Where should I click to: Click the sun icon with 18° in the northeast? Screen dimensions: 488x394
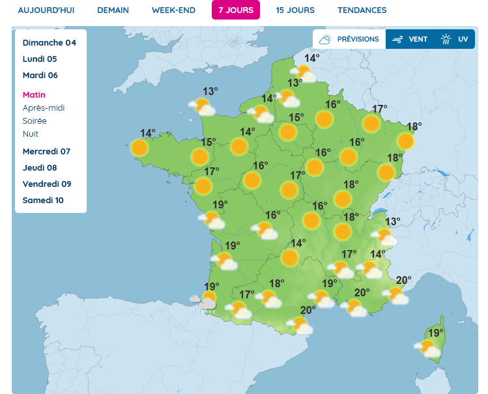[x=405, y=141]
